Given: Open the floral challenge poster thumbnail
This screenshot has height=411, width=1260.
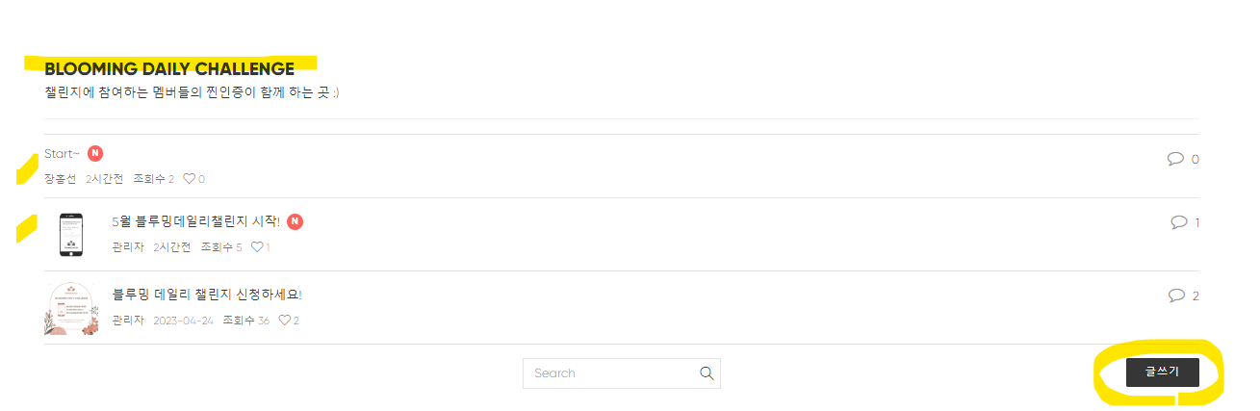Looking at the screenshot, I should click(x=72, y=308).
